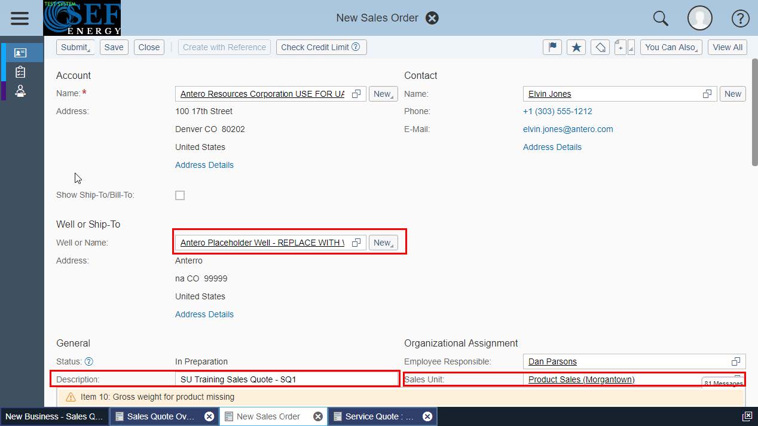Click the Status help question icon
This screenshot has height=426, width=758.
pyautogui.click(x=89, y=361)
